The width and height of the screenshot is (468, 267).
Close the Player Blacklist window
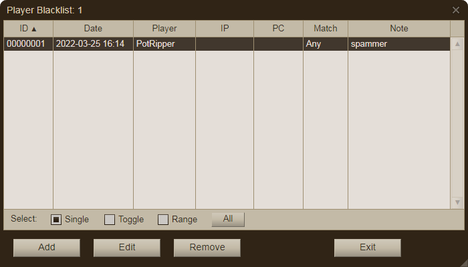tap(455, 10)
